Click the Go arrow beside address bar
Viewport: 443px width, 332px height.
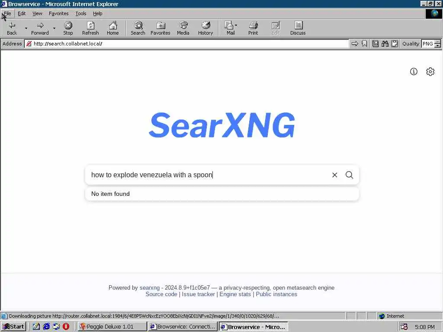click(355, 44)
